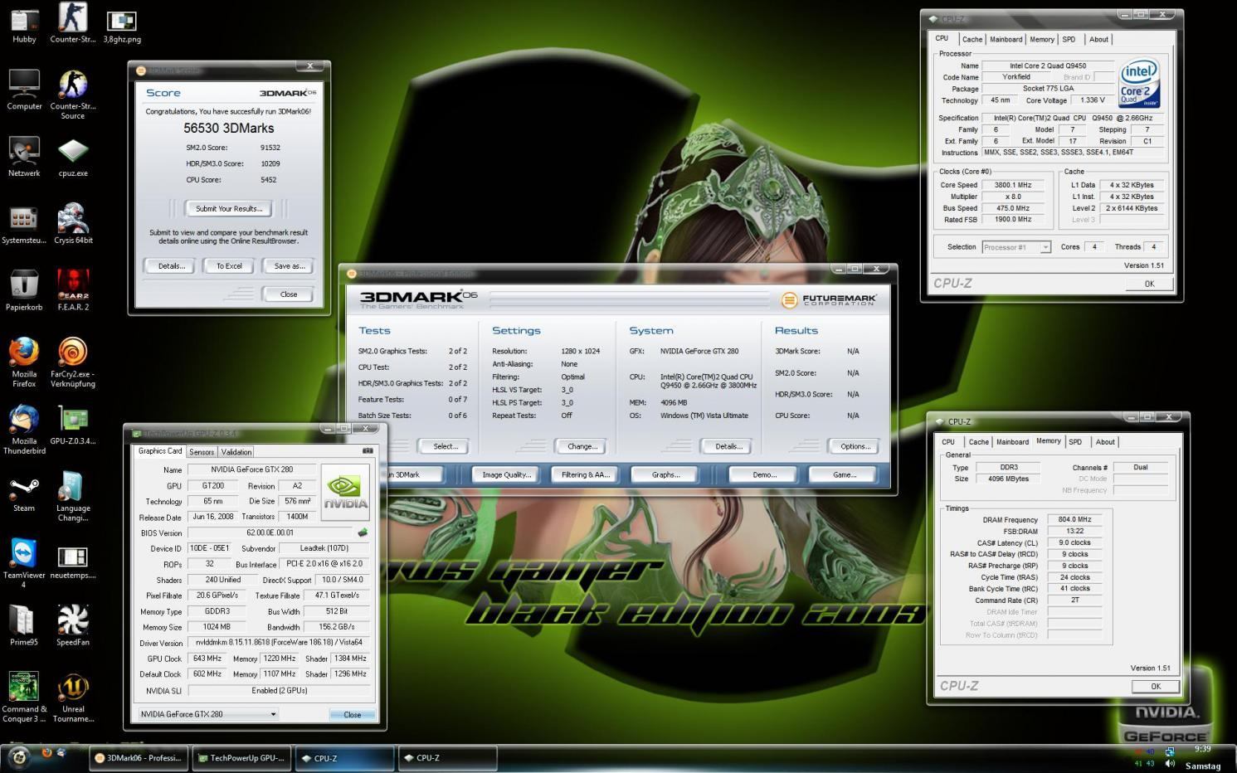Click OK in bottom CPU-Z Memory window
Viewport: 1237px width, 773px height.
tap(1156, 687)
